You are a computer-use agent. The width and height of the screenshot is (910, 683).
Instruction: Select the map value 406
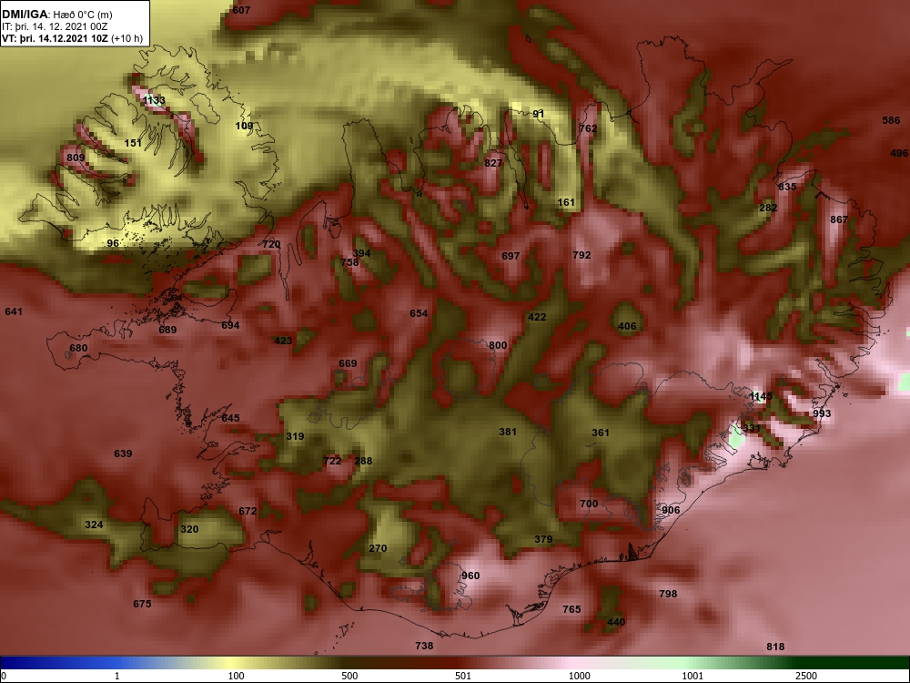(x=627, y=326)
